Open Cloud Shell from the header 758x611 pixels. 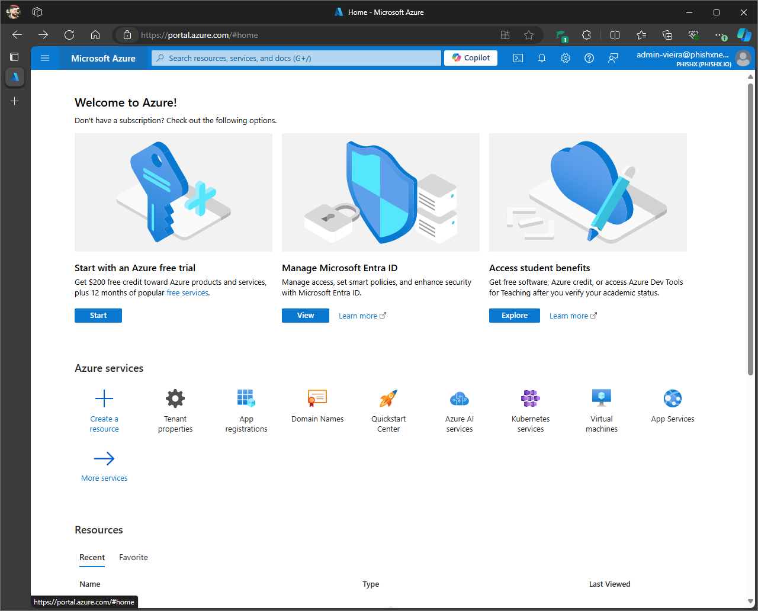tap(518, 58)
